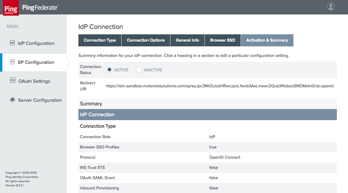The image size is (348, 193).
Task: Click the true value for Browser SSO Profiles
Action: (x=213, y=147)
